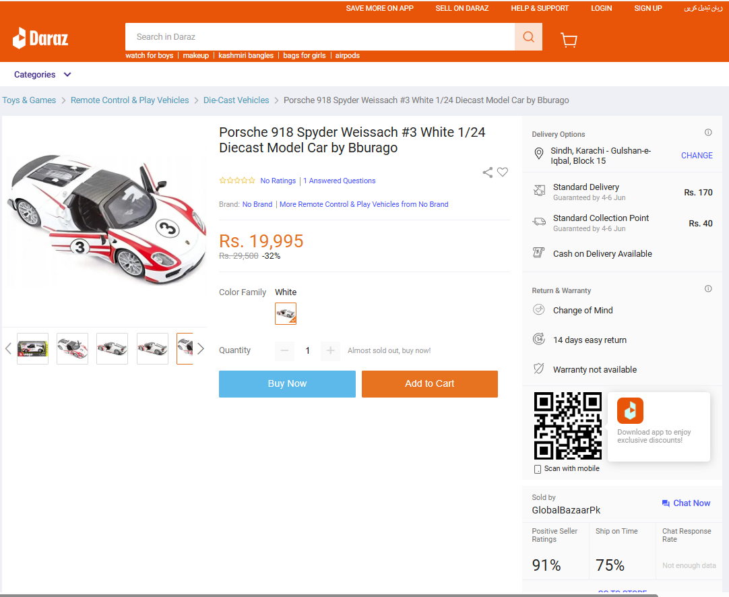This screenshot has width=729, height=597.
Task: Switch language with Urdu link
Action: (x=703, y=8)
